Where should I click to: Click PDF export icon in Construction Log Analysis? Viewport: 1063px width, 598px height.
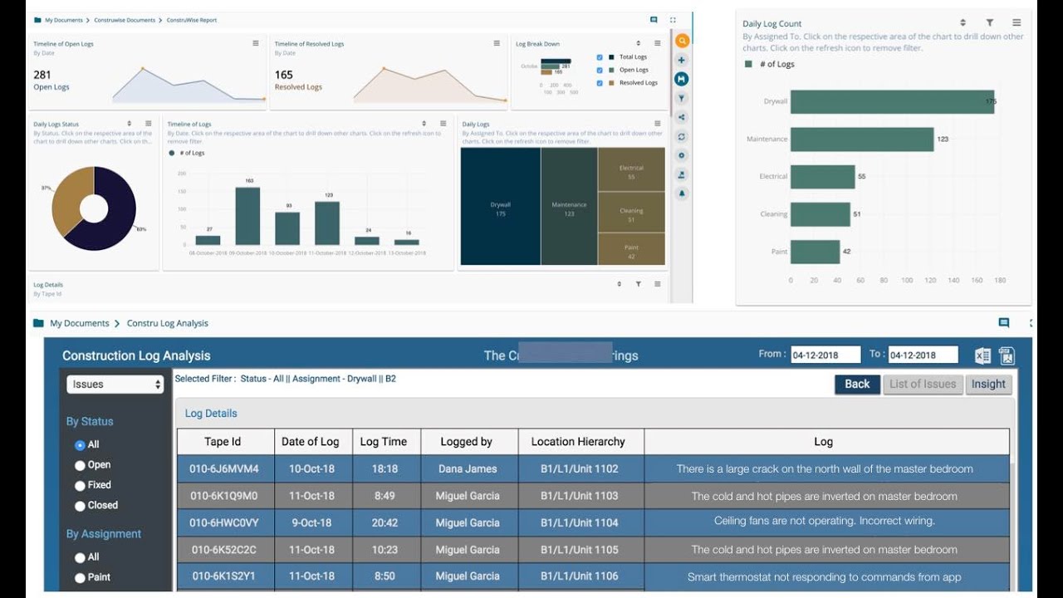click(1007, 356)
